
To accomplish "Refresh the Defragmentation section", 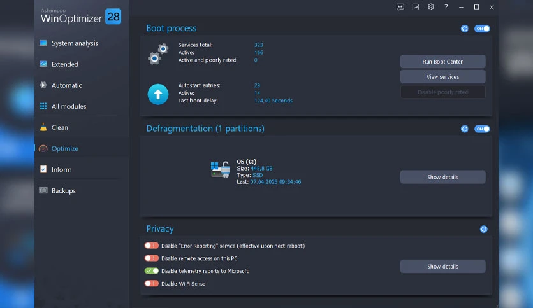I will (464, 129).
